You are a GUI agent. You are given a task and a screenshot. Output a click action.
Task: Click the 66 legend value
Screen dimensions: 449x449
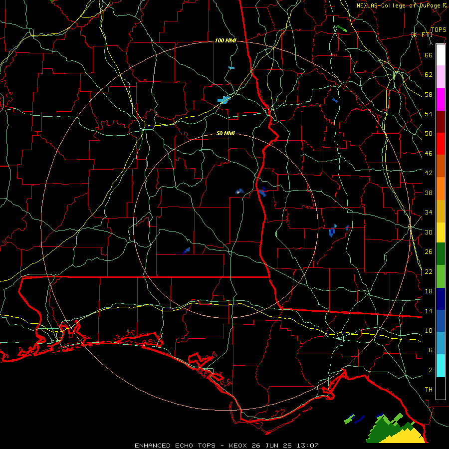(429, 55)
